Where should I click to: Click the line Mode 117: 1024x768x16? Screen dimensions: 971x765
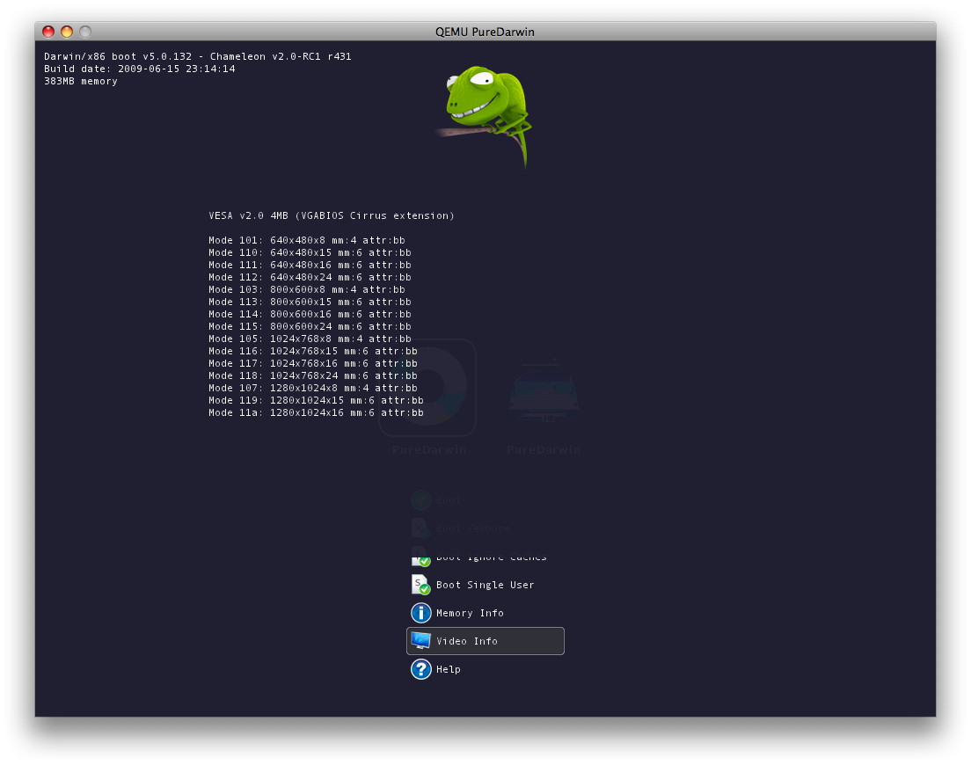pyautogui.click(x=313, y=363)
